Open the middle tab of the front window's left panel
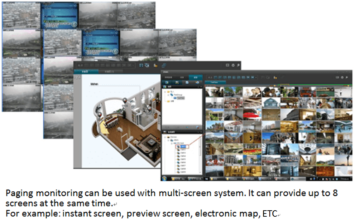The height and width of the screenshot is (221, 355). pos(182,78)
